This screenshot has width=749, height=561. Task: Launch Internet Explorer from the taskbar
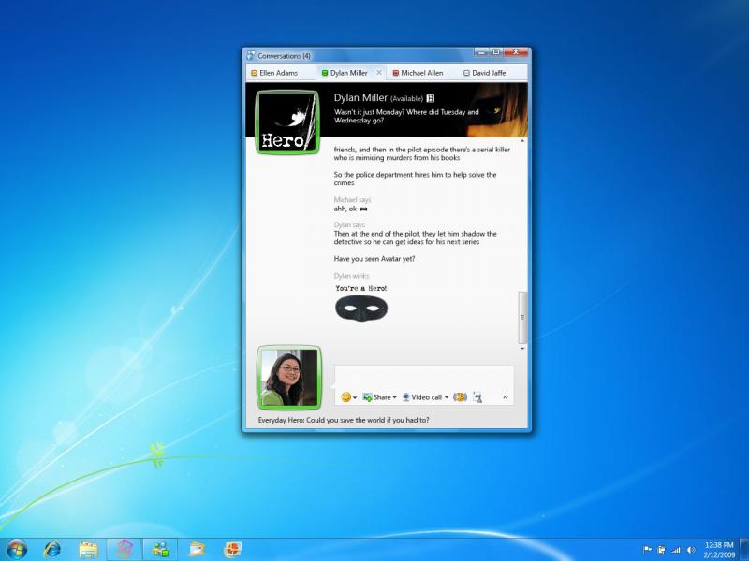(52, 550)
